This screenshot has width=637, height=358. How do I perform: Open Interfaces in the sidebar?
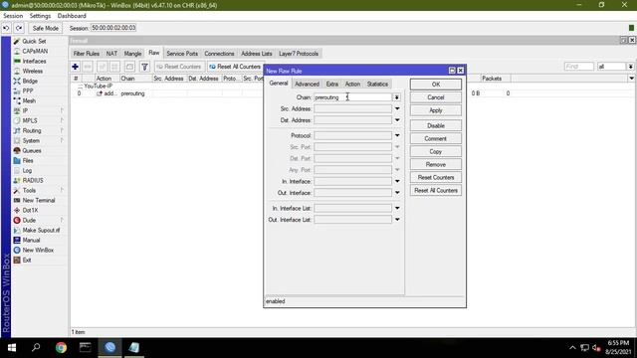[34, 61]
